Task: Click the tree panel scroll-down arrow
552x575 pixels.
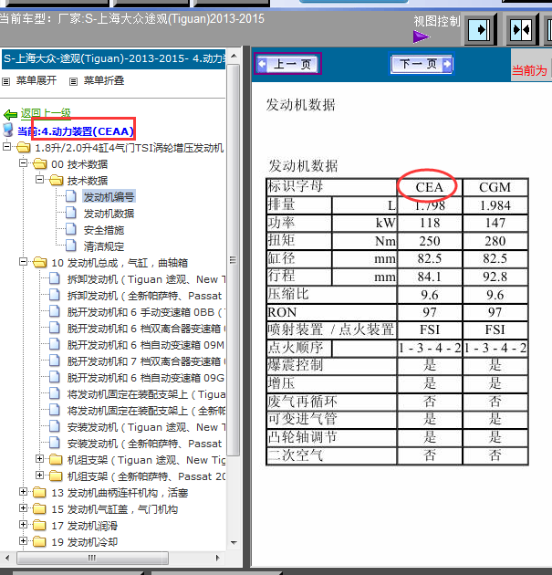Action: click(234, 542)
